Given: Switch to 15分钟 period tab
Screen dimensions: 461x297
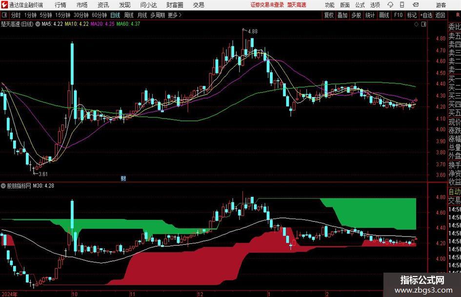Looking at the screenshot, I should coord(62,15).
